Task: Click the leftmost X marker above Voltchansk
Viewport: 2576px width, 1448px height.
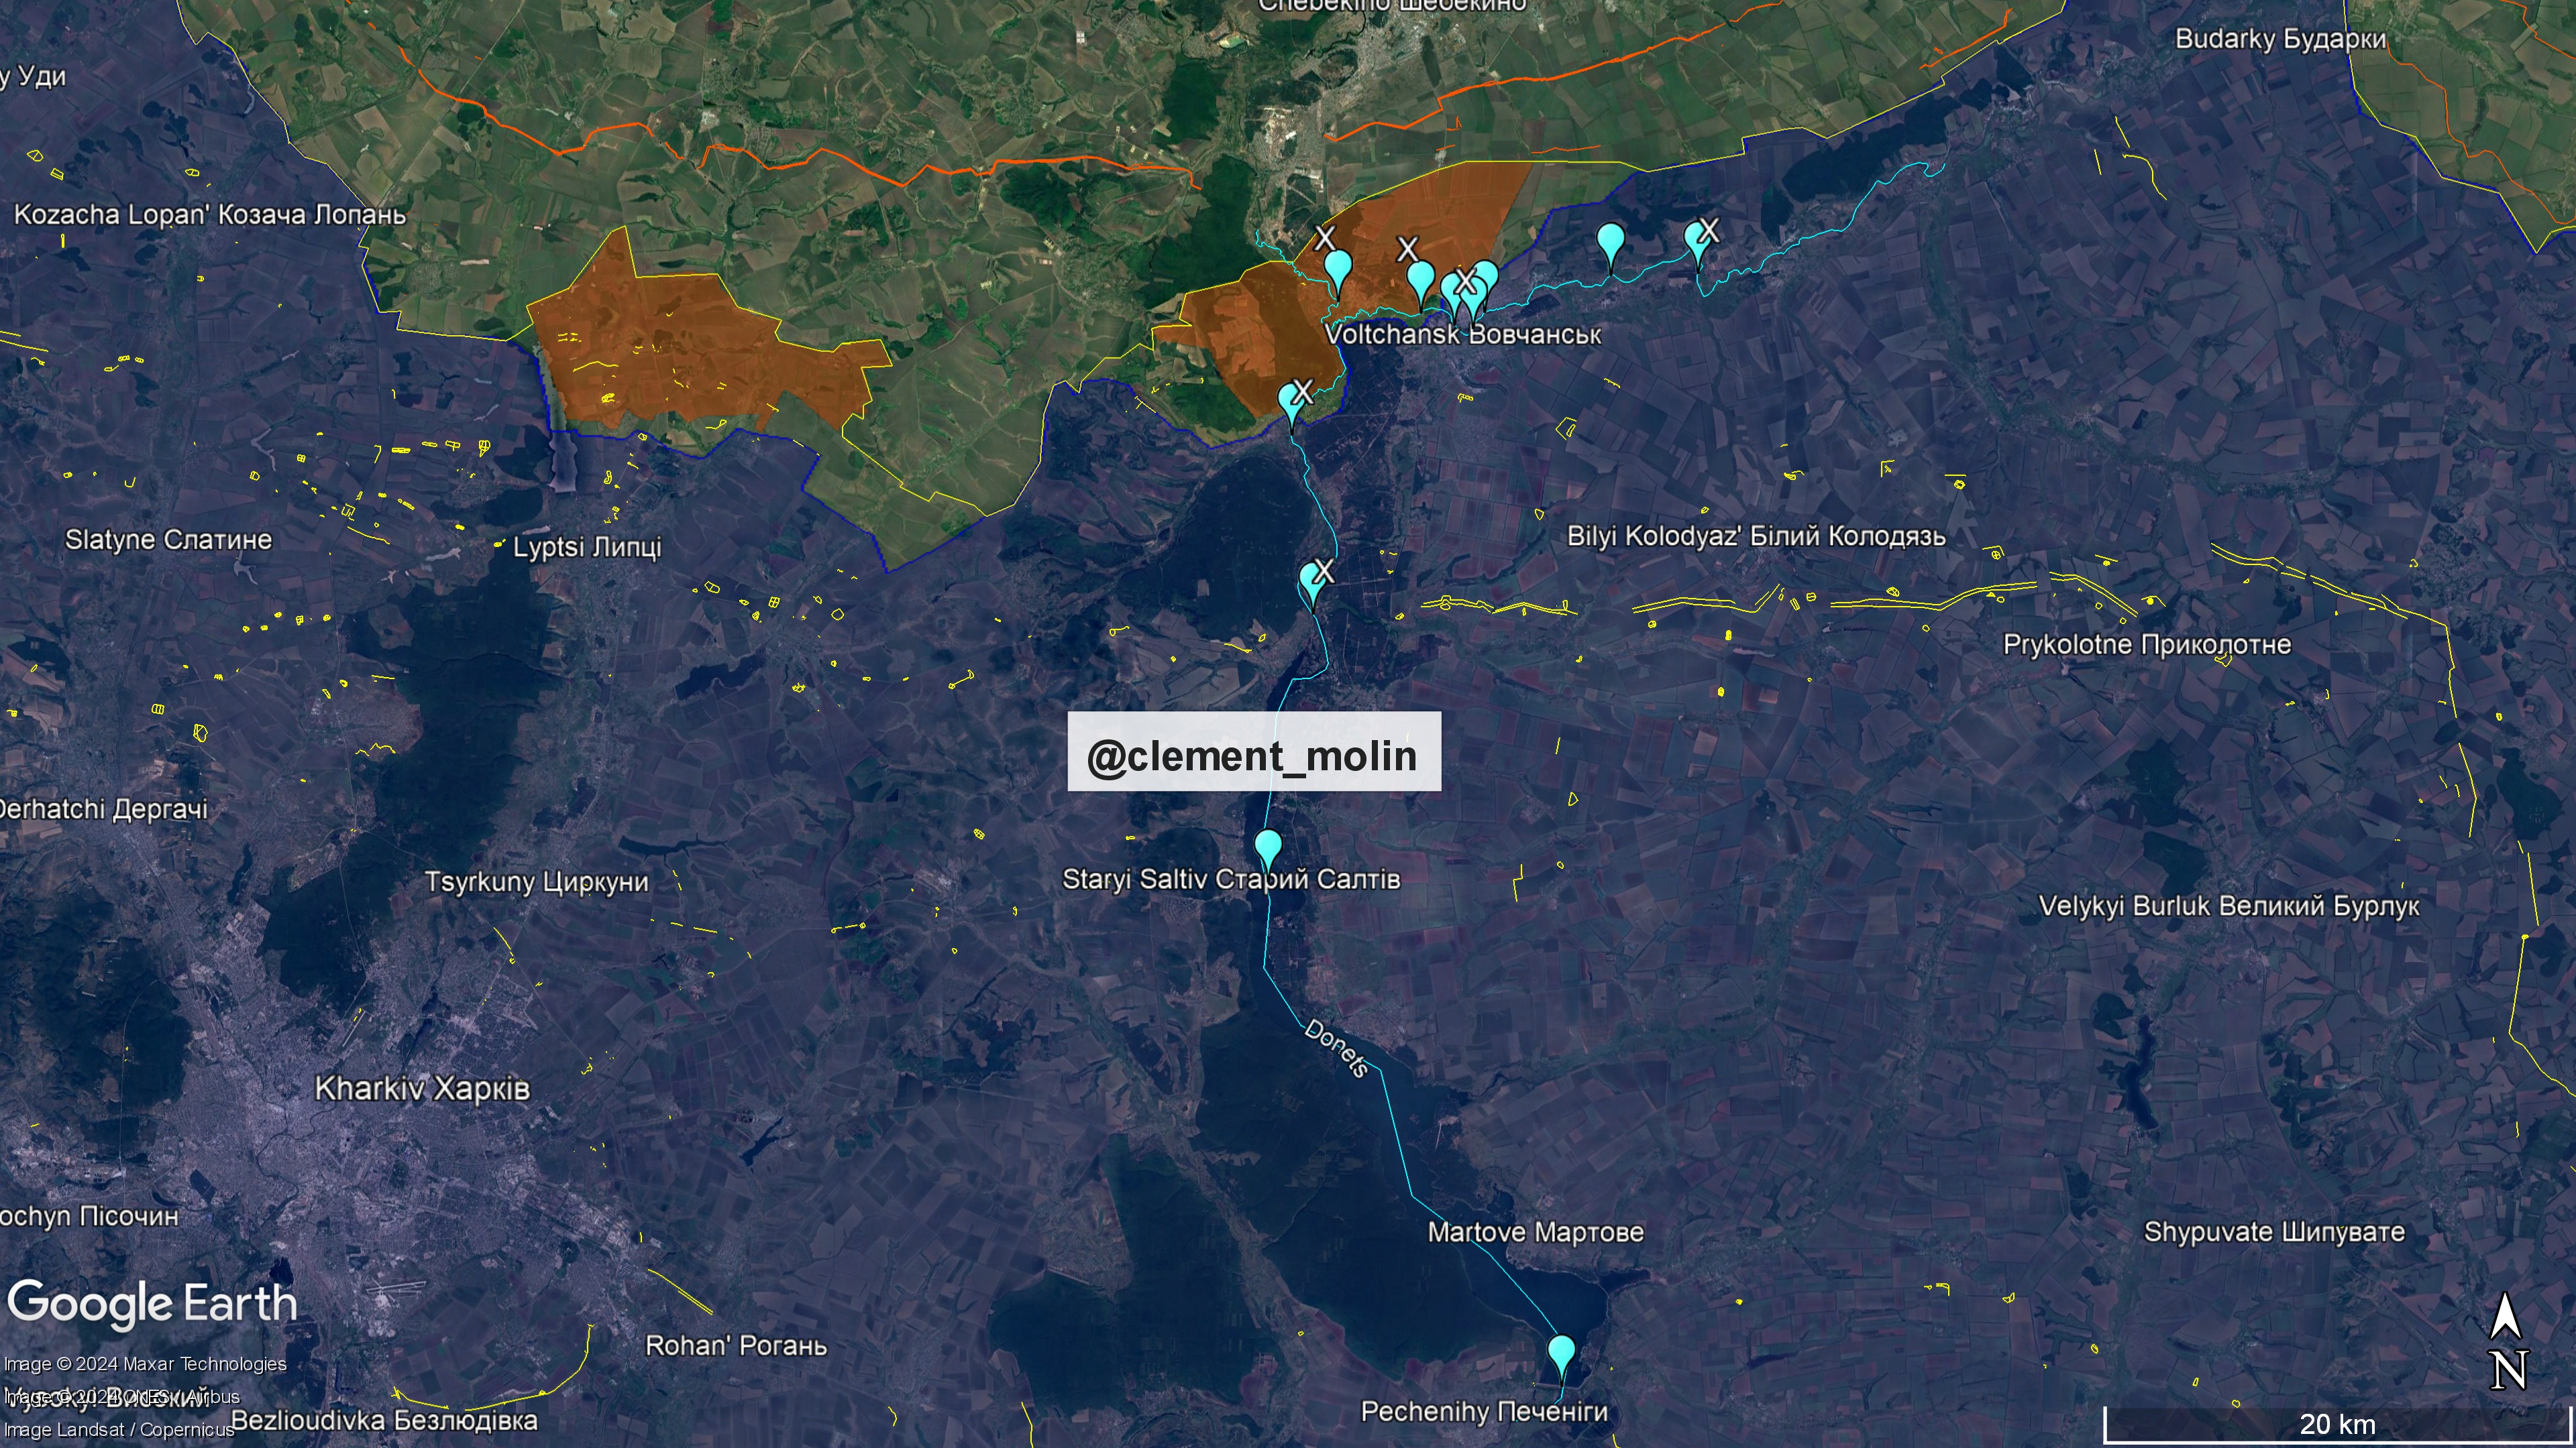Action: [1325, 238]
